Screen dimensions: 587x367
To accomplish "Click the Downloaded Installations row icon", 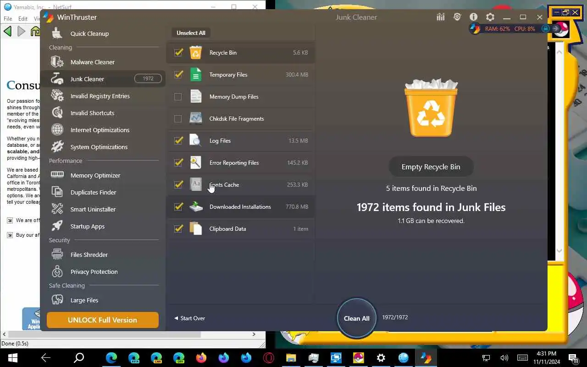I will [x=196, y=206].
